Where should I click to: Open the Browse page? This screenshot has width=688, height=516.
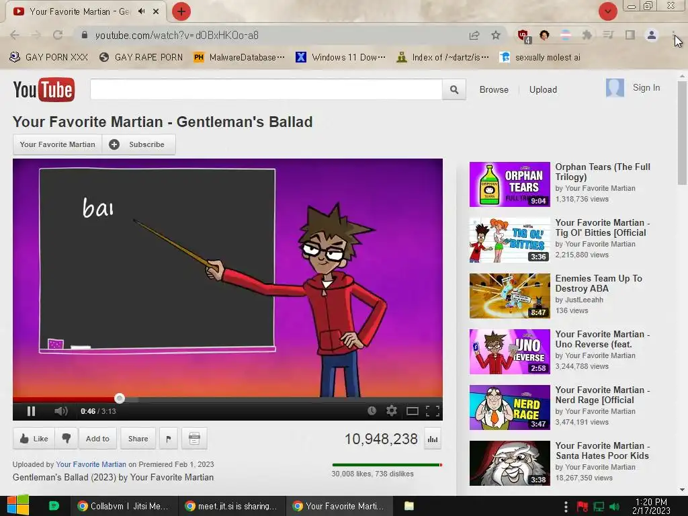(x=494, y=89)
